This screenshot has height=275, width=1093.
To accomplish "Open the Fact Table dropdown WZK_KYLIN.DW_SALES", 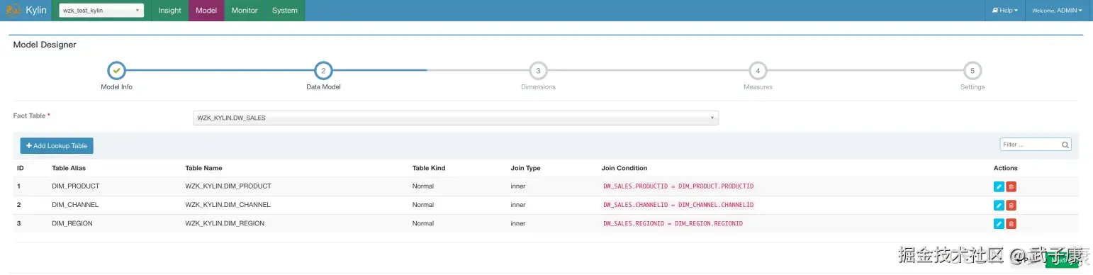I will pyautogui.click(x=456, y=118).
